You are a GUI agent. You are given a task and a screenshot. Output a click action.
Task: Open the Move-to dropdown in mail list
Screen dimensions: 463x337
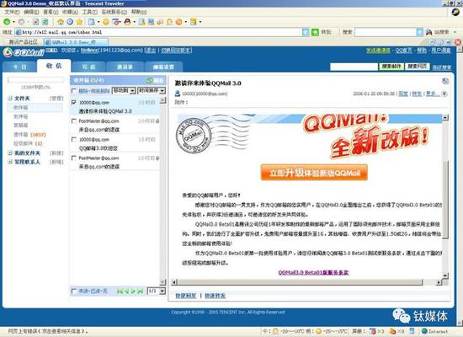pyautogui.click(x=124, y=90)
